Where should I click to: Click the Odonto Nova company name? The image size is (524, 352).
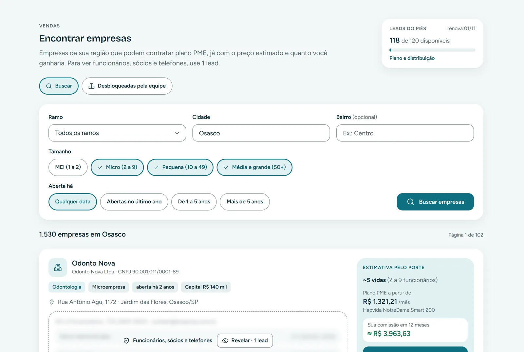(93, 263)
